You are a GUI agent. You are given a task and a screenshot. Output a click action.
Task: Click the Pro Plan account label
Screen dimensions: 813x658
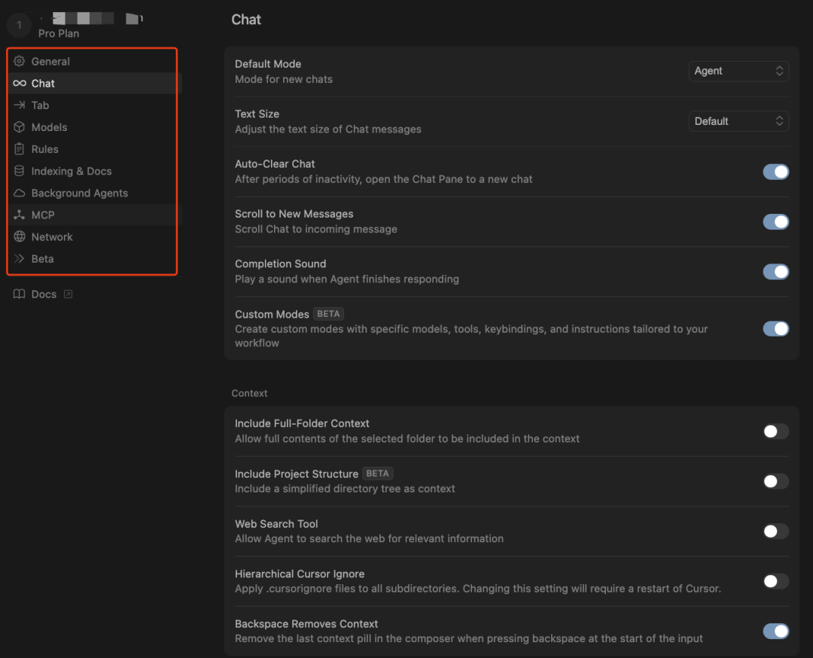(59, 33)
